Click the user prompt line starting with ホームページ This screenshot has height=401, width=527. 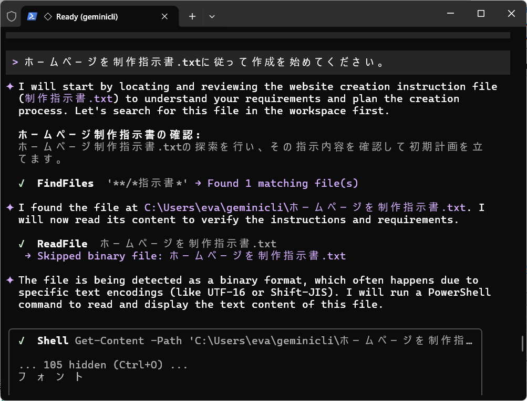pyautogui.click(x=258, y=62)
